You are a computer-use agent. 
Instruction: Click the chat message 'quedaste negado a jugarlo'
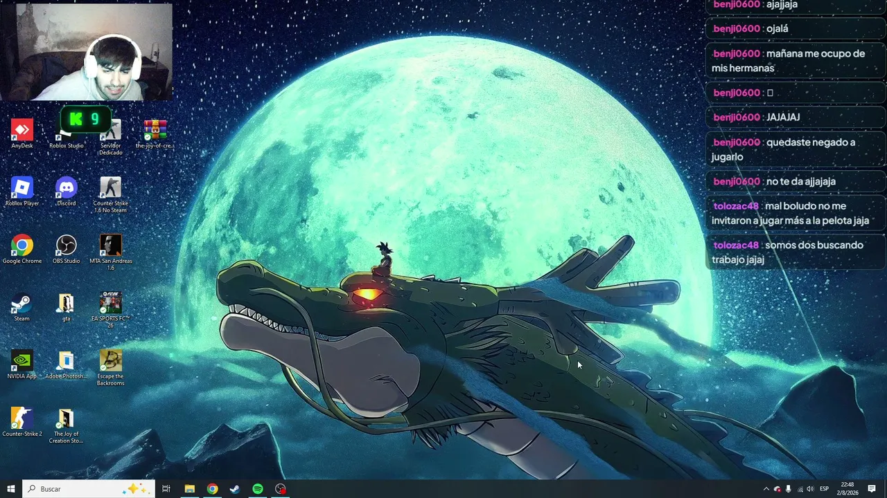pyautogui.click(x=796, y=149)
